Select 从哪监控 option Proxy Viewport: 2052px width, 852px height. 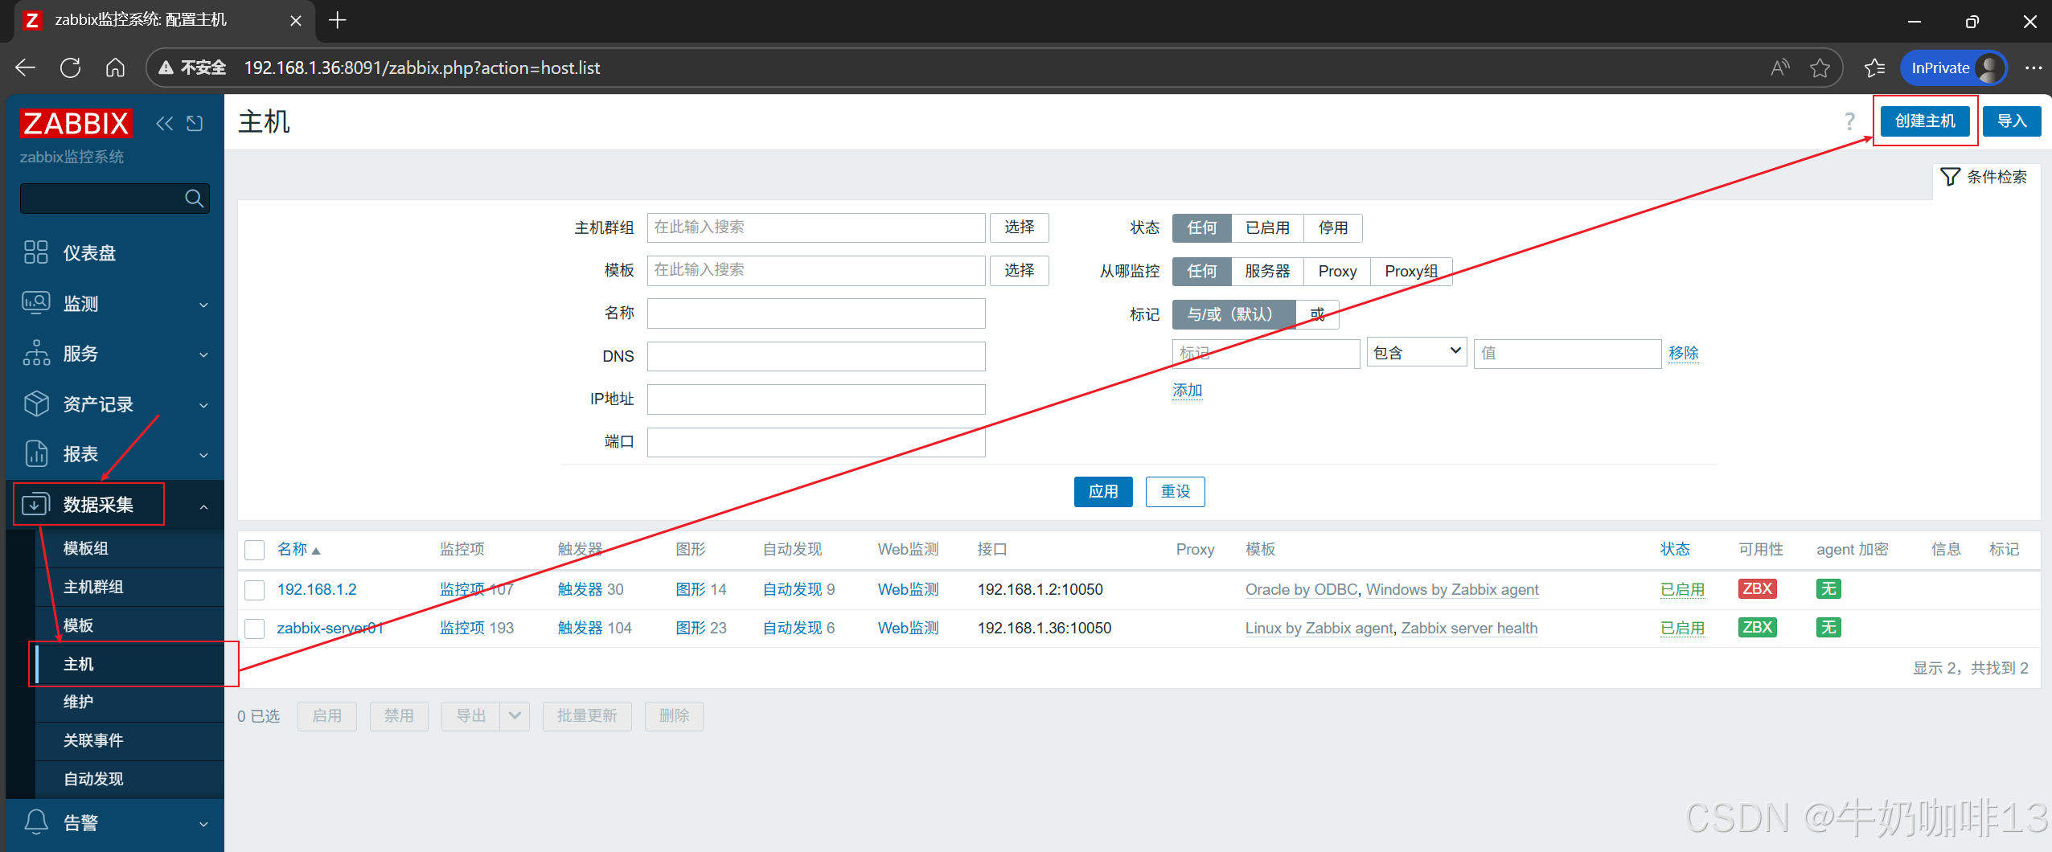click(x=1337, y=272)
